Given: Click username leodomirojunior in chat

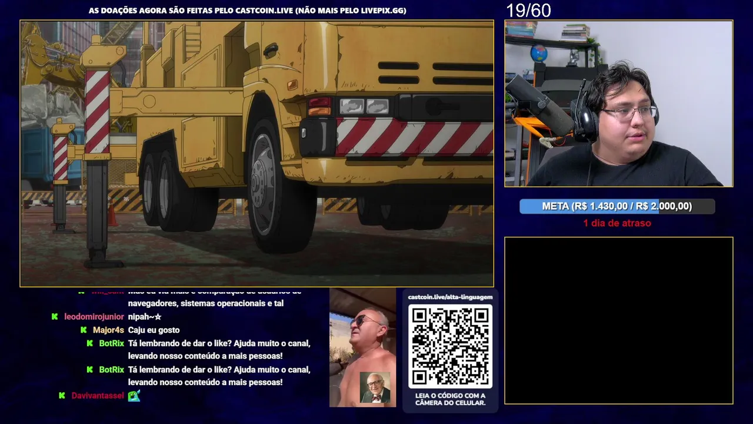Looking at the screenshot, I should 94,317.
